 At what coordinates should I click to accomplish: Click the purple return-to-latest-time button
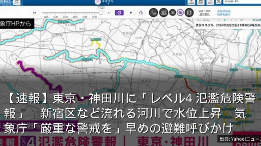pyautogui.click(x=119, y=13)
